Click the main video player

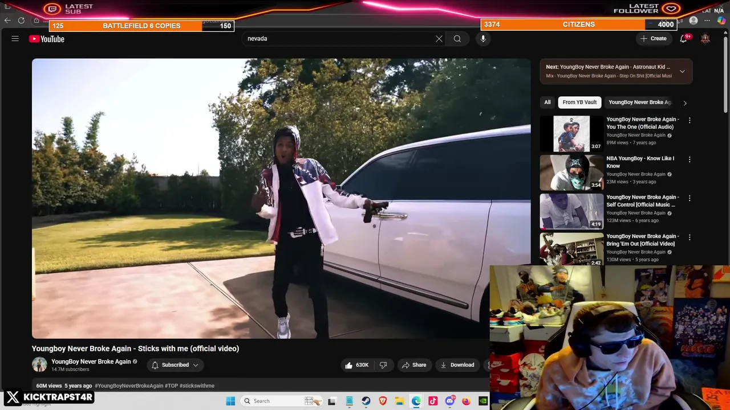[281, 199]
